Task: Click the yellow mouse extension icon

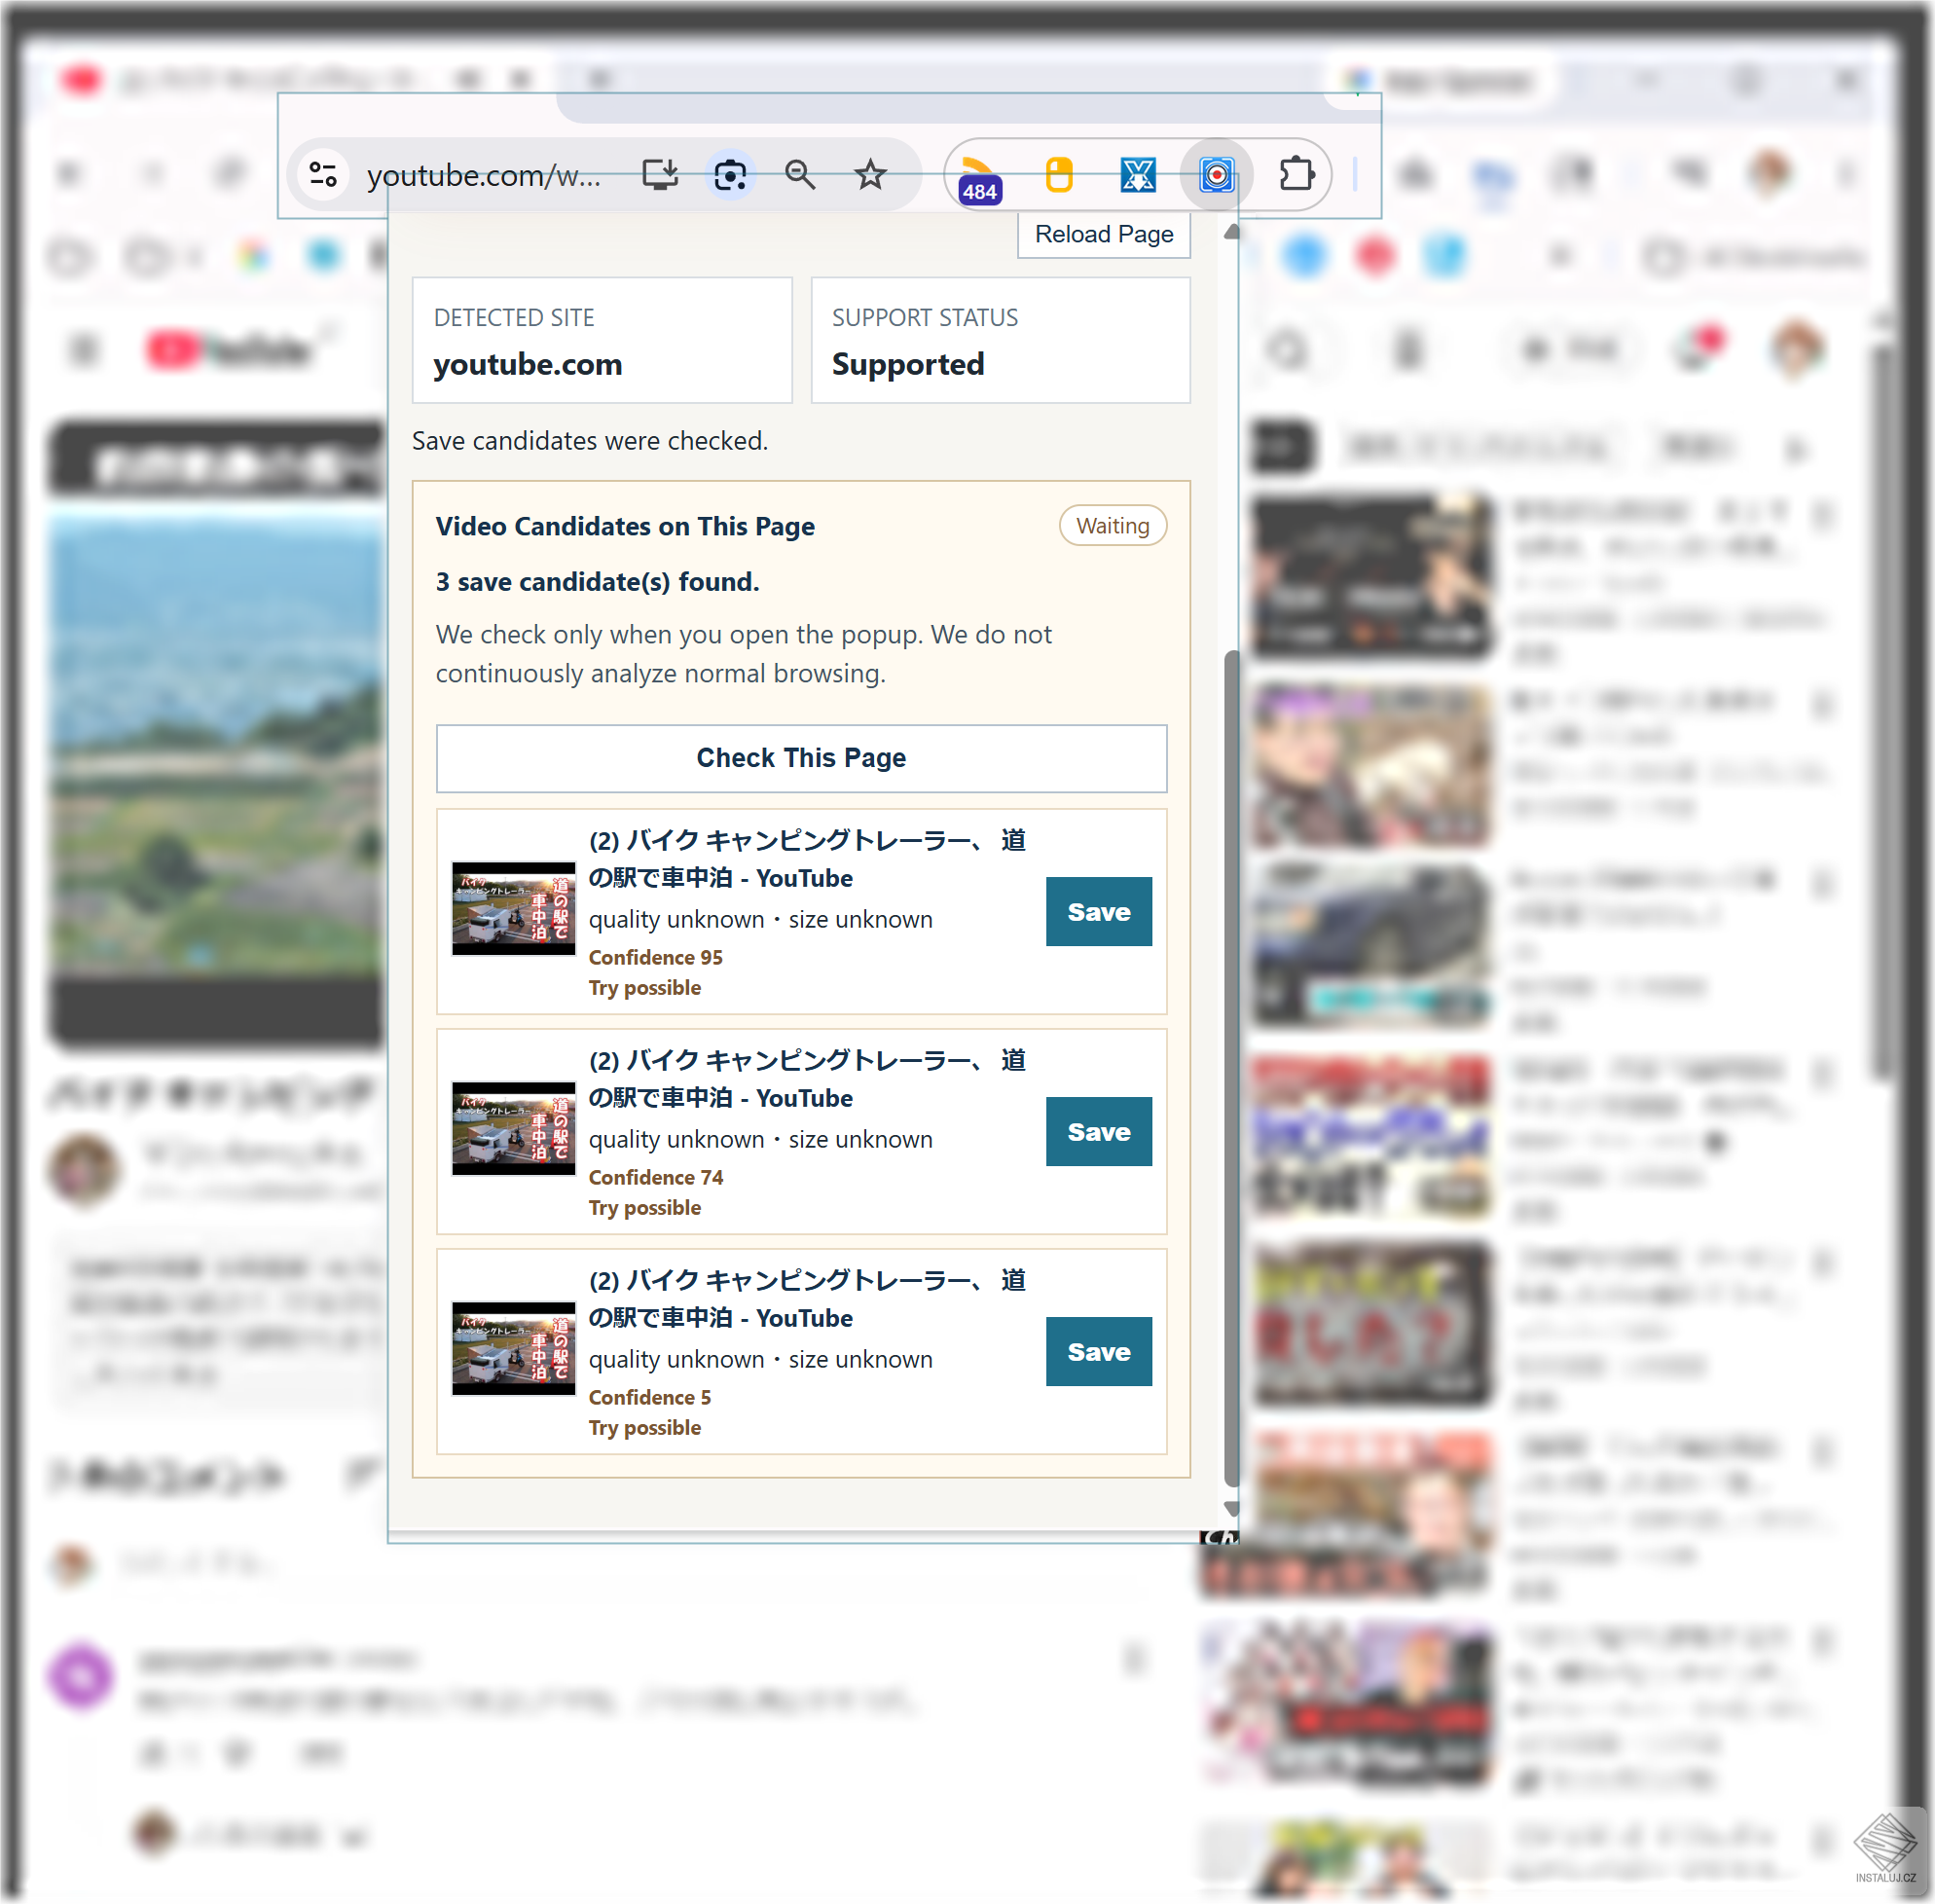Action: coord(1059,175)
